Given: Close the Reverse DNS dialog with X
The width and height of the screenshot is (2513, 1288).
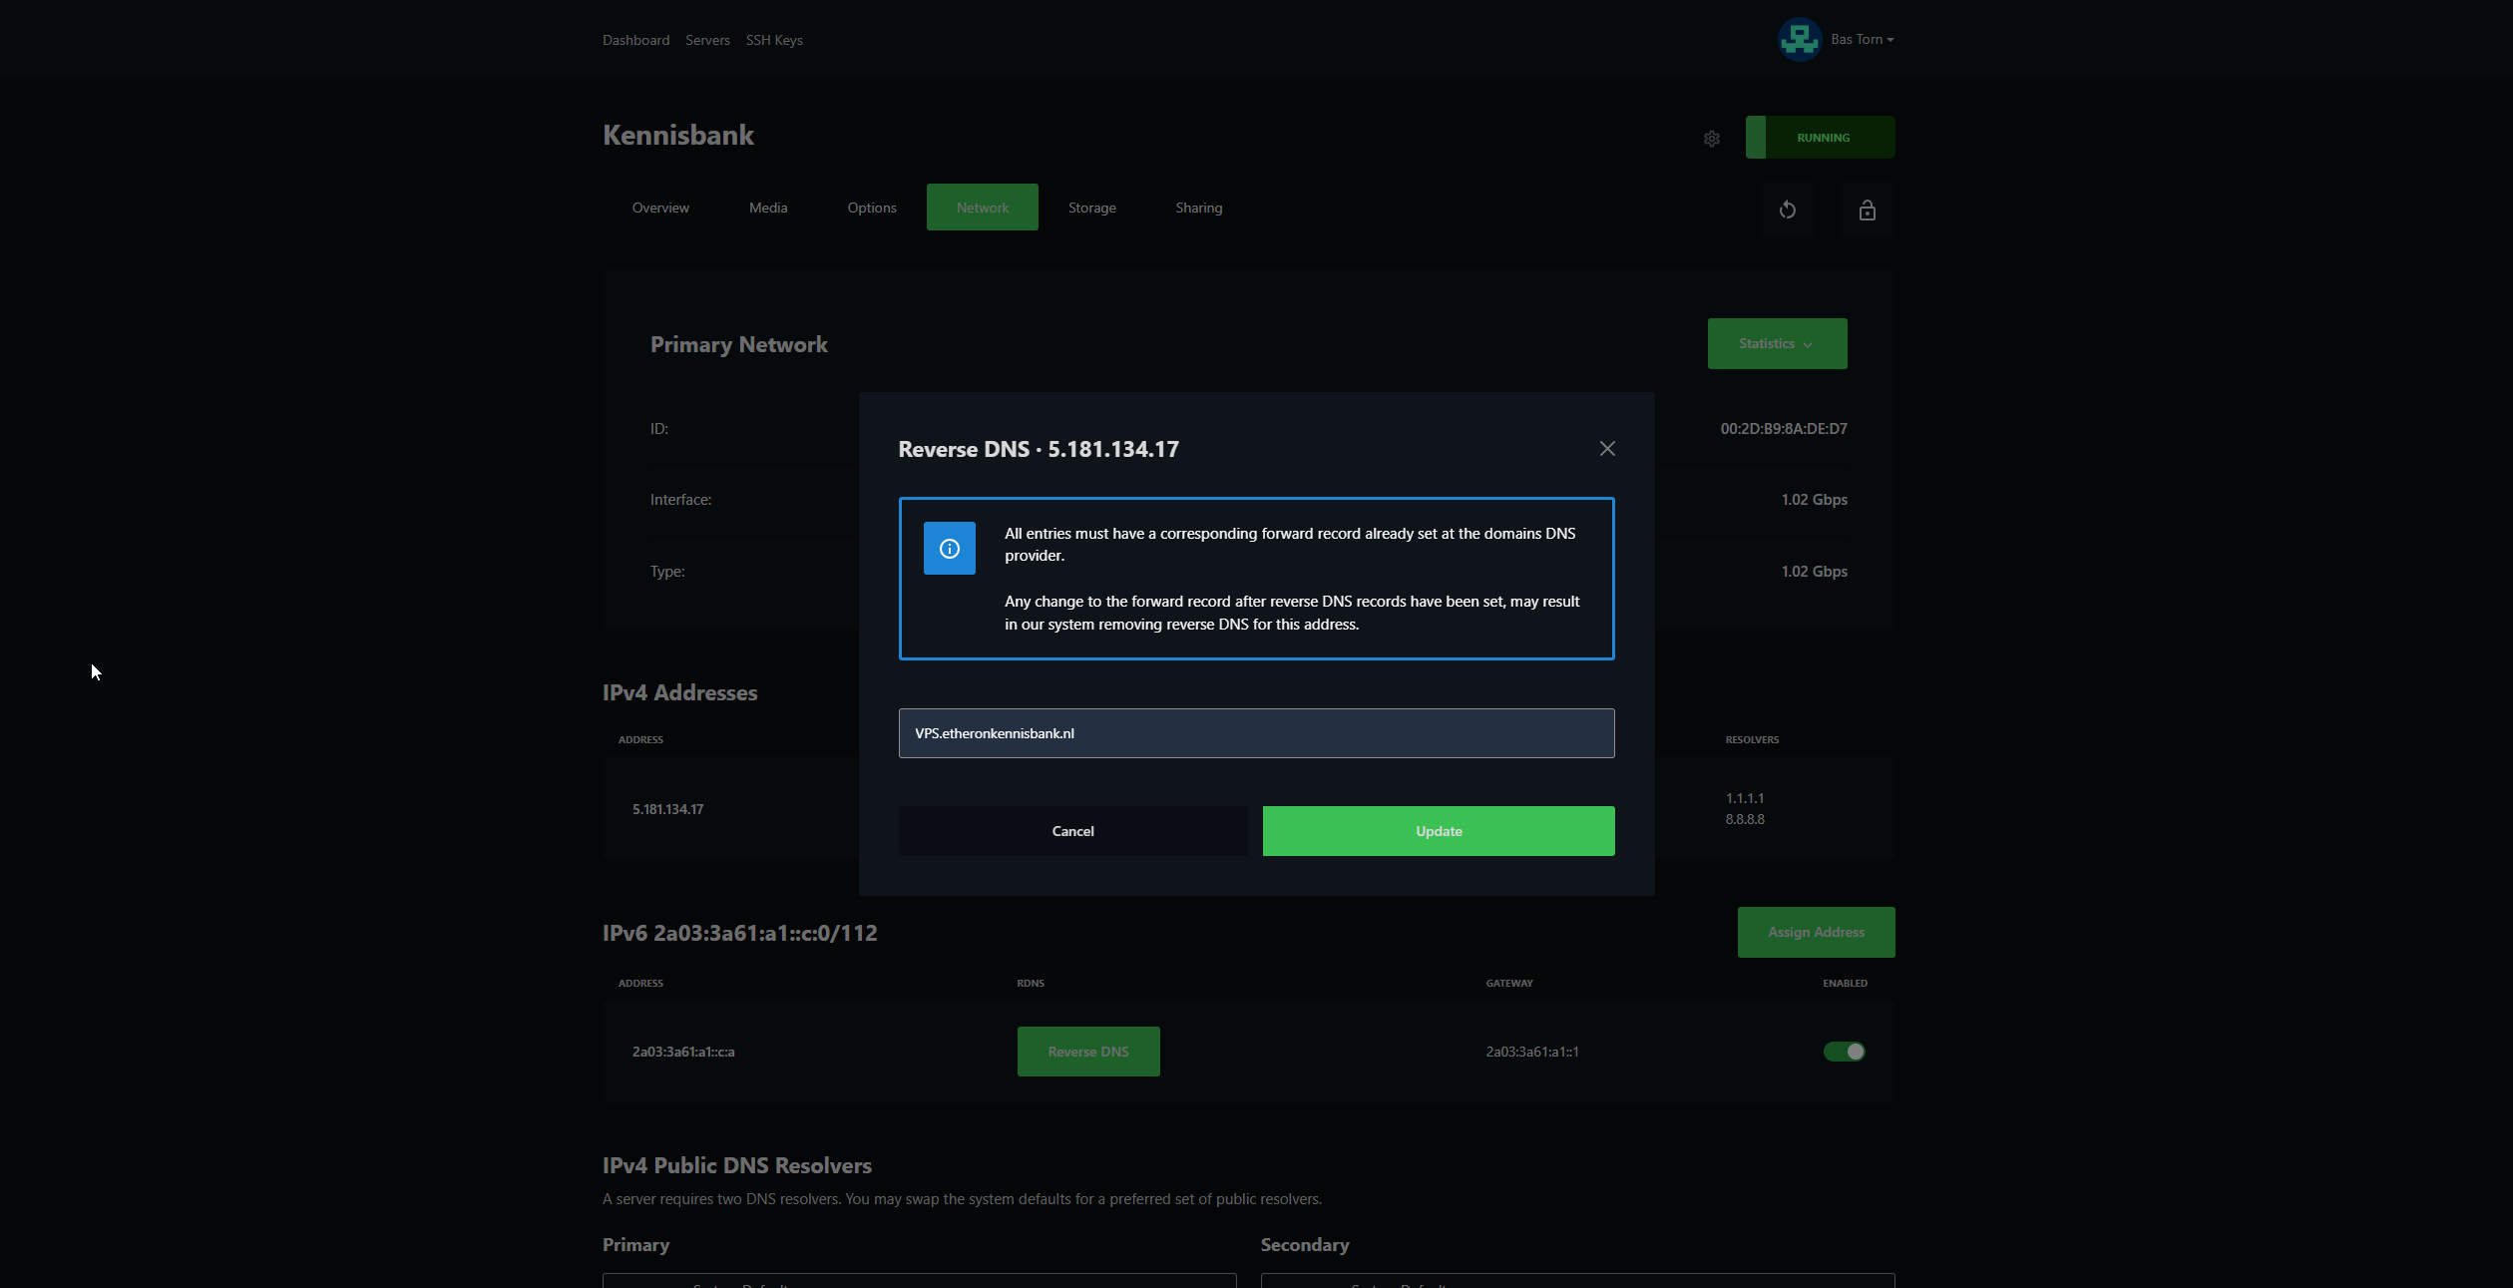Looking at the screenshot, I should tap(1607, 449).
